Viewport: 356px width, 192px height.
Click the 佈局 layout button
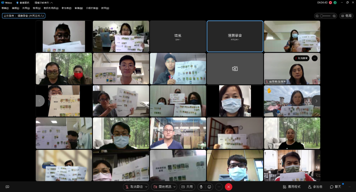click(x=346, y=16)
